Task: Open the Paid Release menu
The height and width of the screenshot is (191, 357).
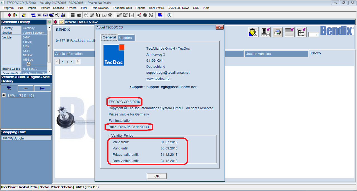Action: [x=100, y=8]
